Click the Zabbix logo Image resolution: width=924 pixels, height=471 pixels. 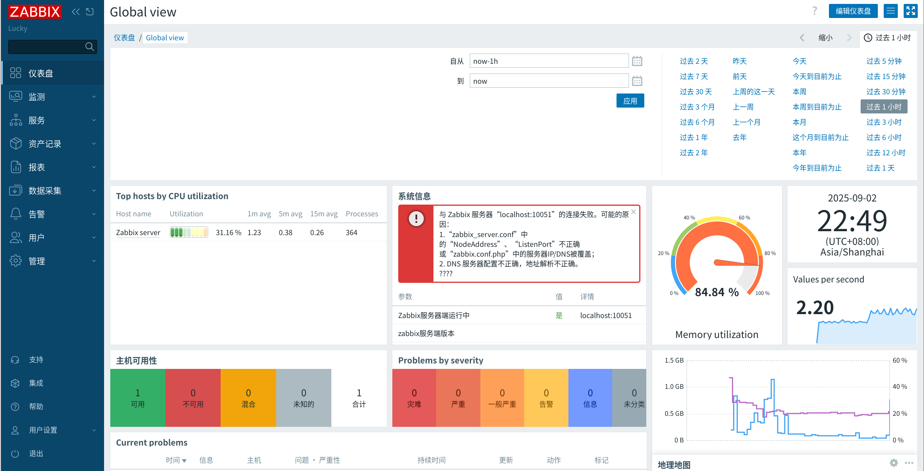(x=35, y=12)
